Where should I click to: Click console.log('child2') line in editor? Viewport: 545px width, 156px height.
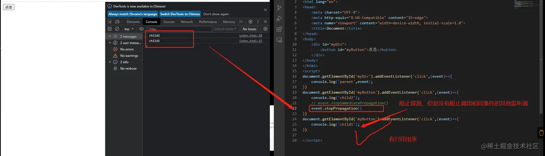336,97
